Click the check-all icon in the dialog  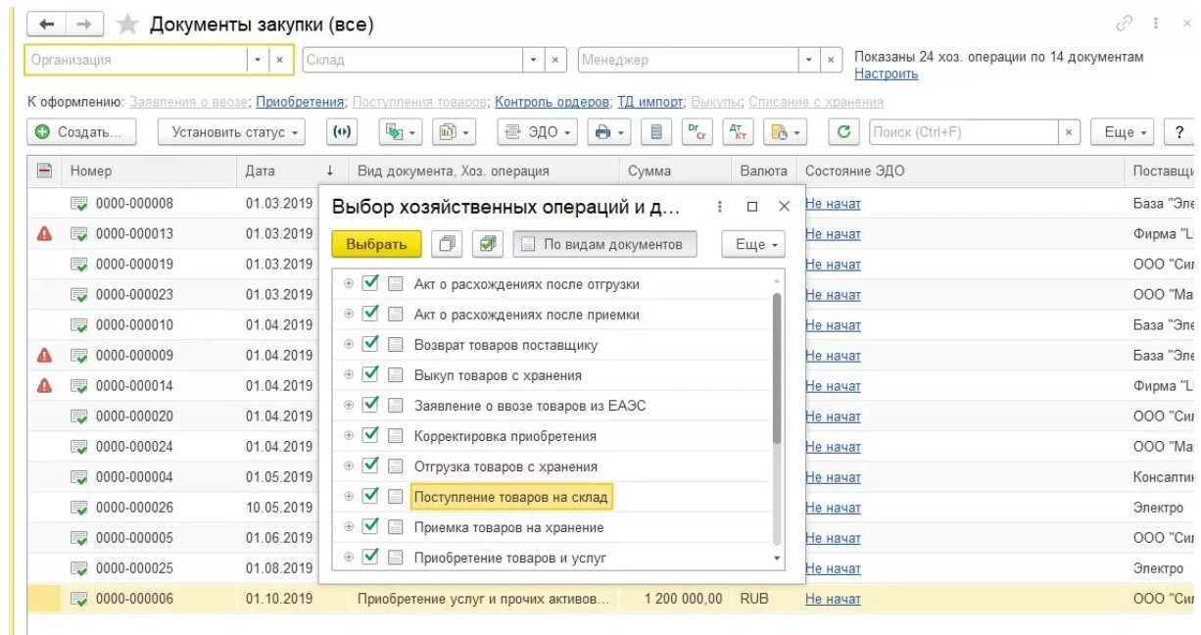click(x=486, y=244)
